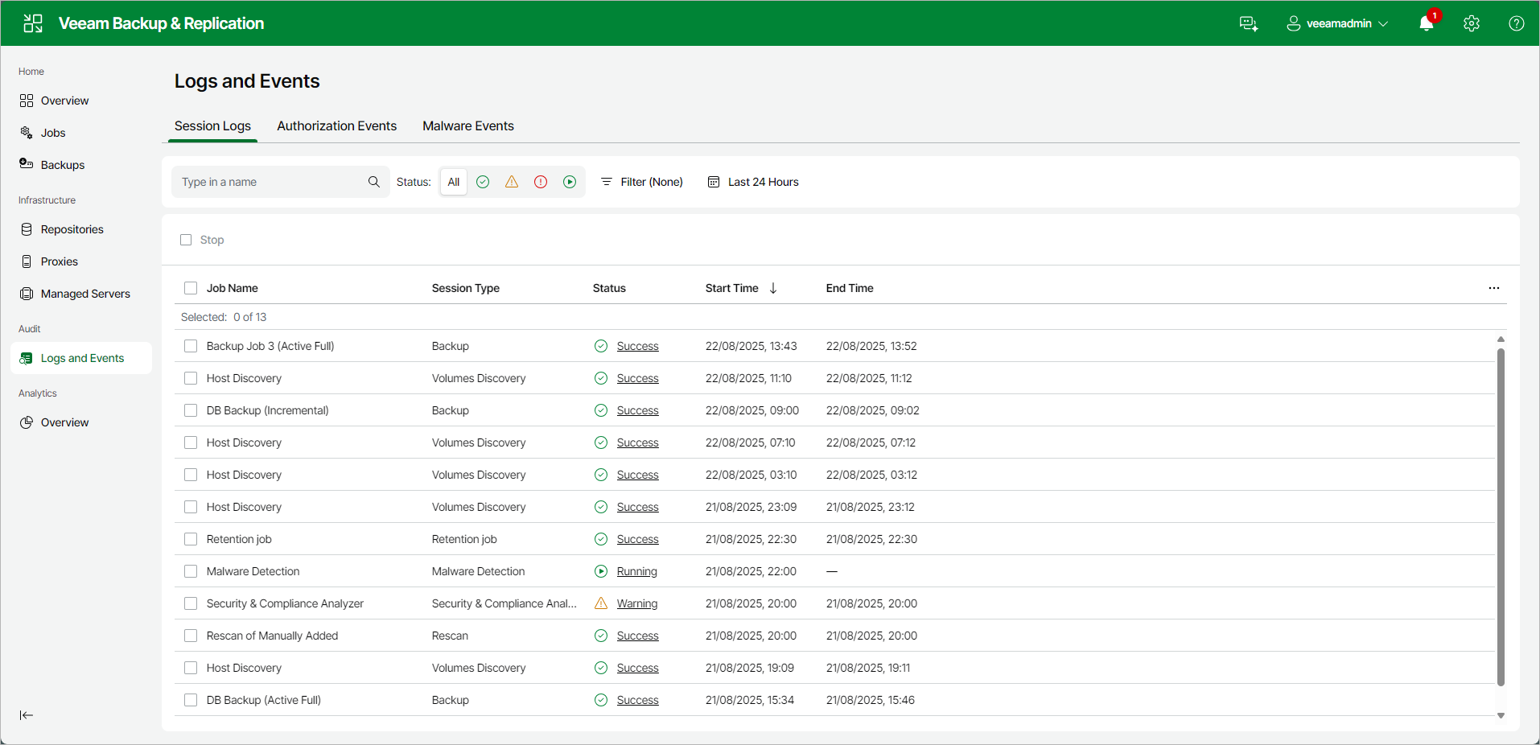Screen dimensions: 1540x745
Task: Open the help panel
Action: pyautogui.click(x=1517, y=23)
